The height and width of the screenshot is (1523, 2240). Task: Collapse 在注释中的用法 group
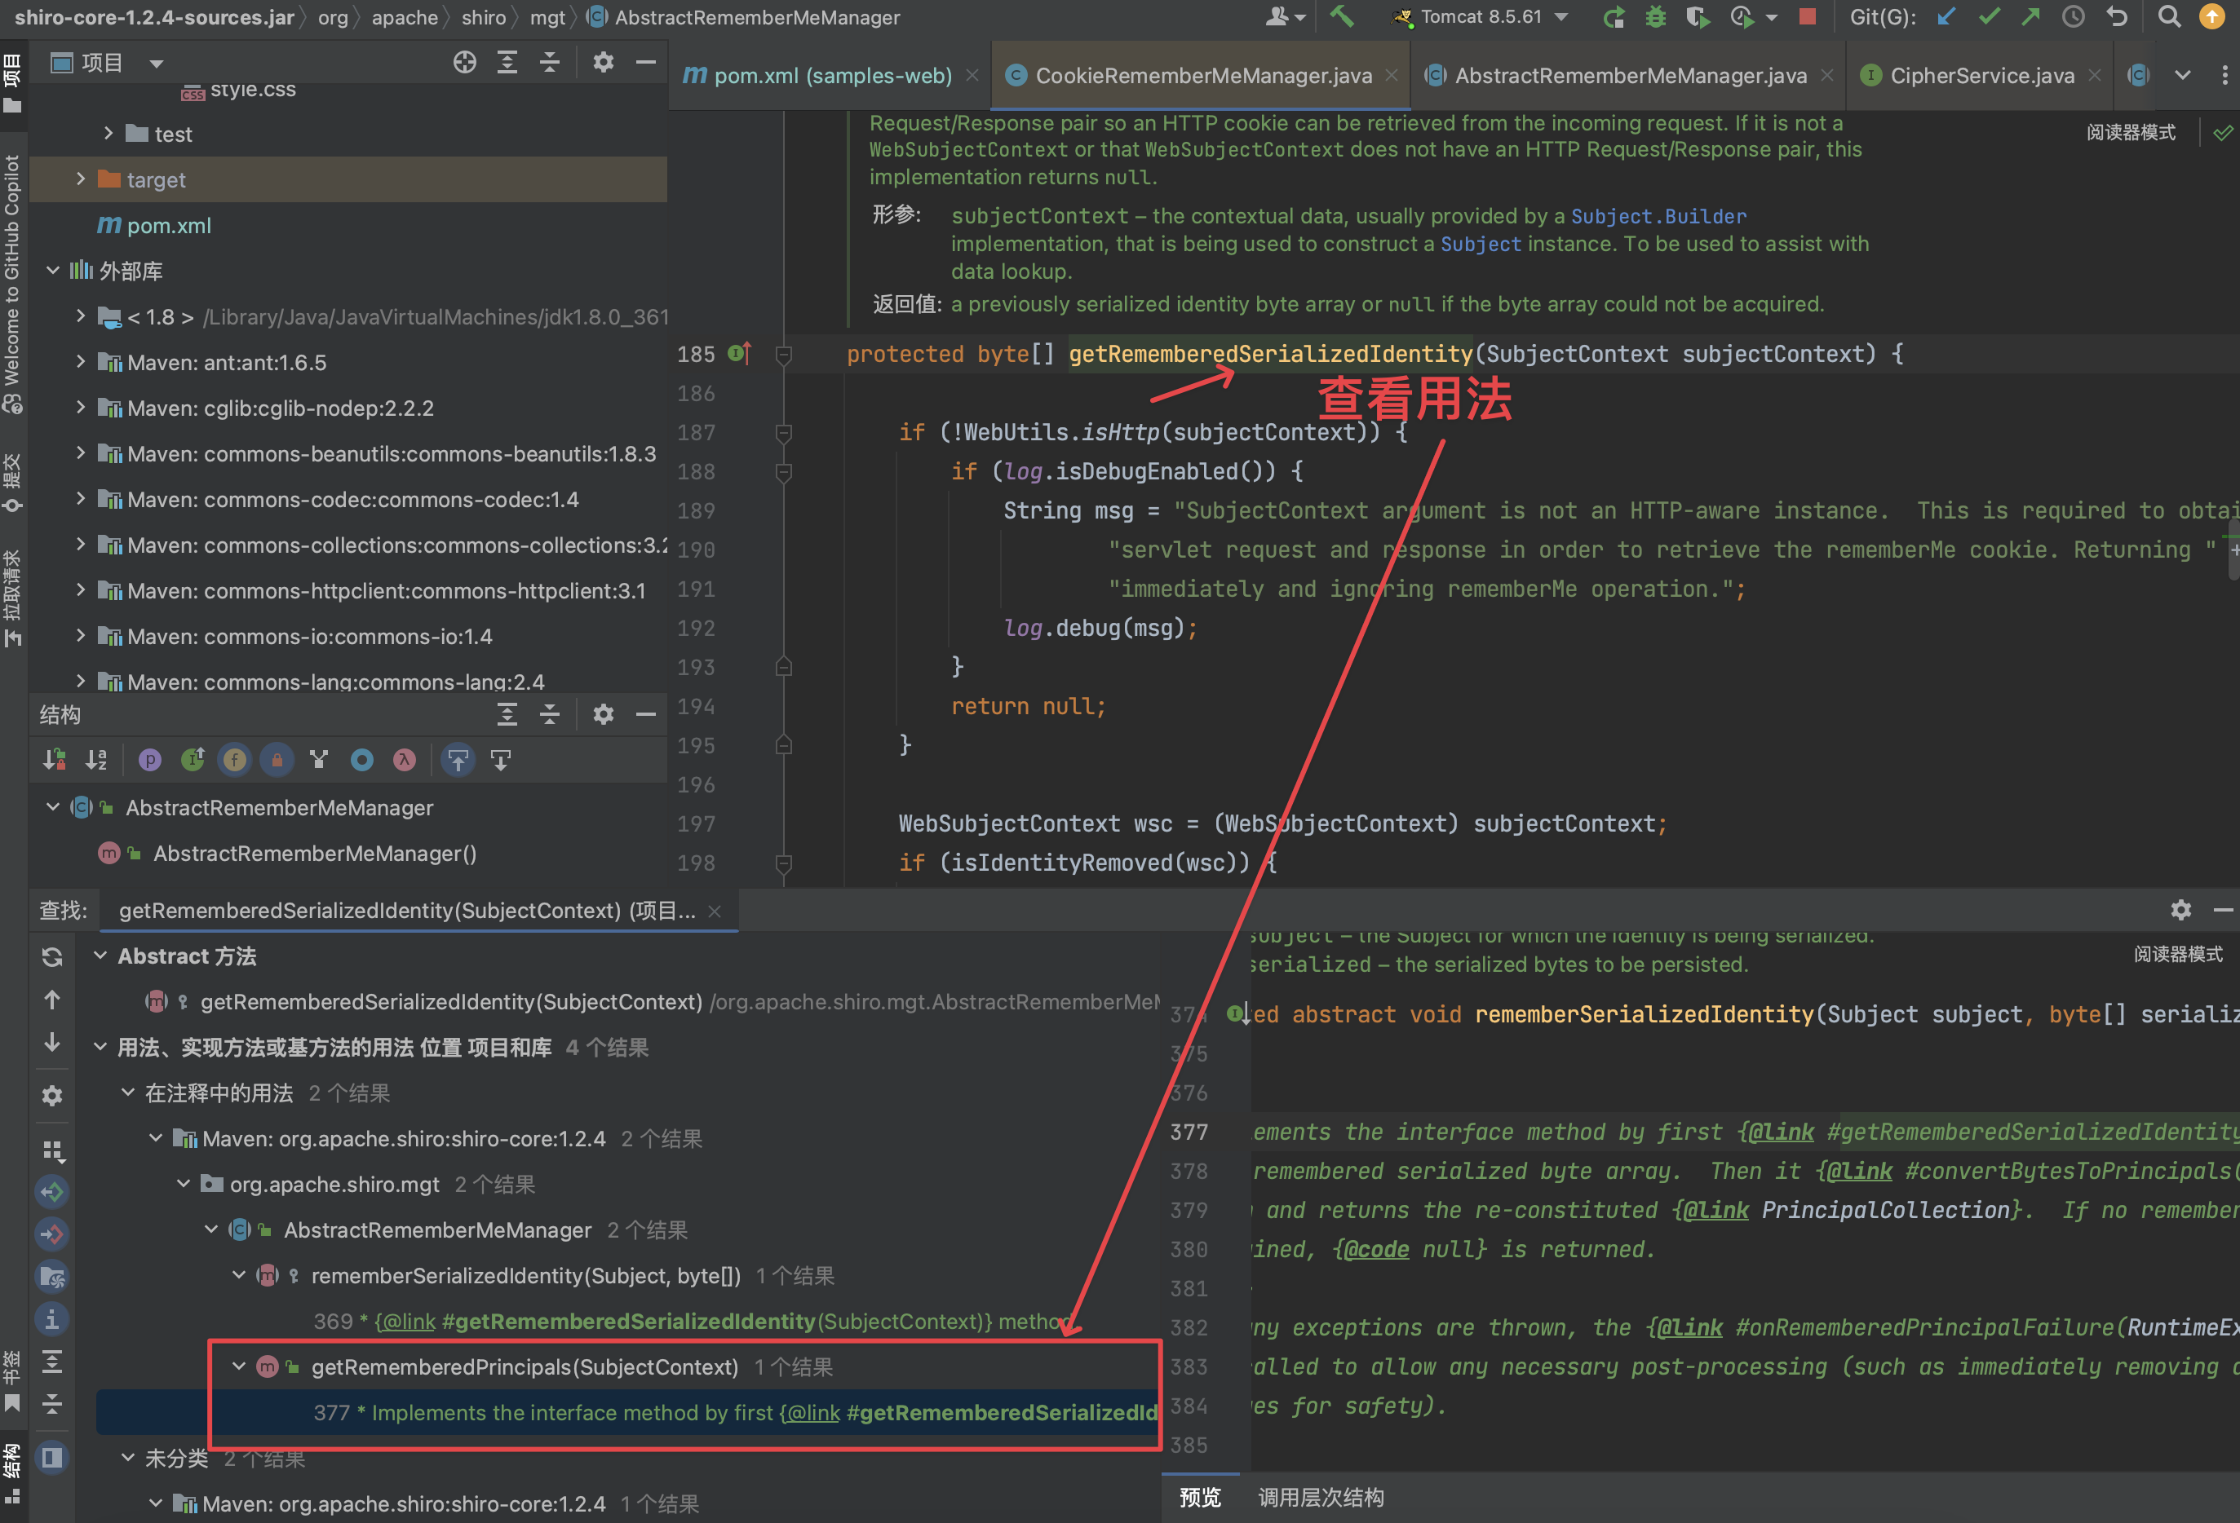click(127, 1093)
